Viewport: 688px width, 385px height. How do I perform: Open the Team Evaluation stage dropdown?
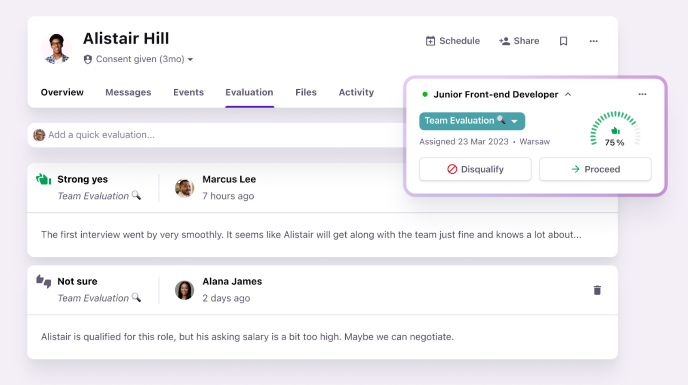pyautogui.click(x=514, y=121)
